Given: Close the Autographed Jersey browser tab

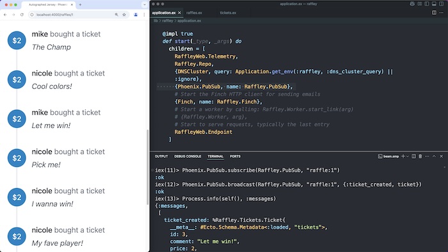Looking at the screenshot, I should pos(72,4).
